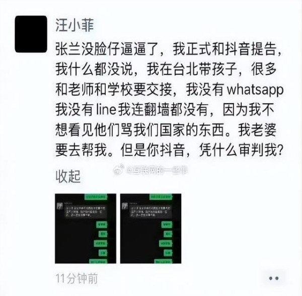Viewport: 302px width, 296px height.
Task: Click the Weibo logo watermark
Action: [118, 170]
